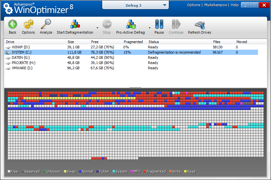Click 'Defragmentation is recommended' status text
Screen dimensions: 271x180
coord(174,52)
